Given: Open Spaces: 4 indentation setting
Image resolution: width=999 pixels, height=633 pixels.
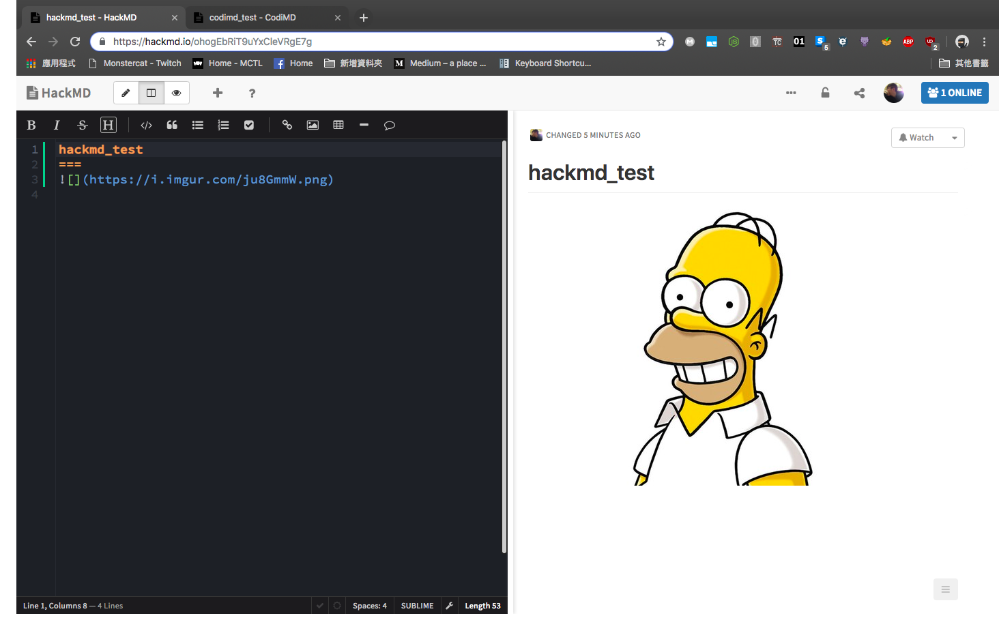Looking at the screenshot, I should [x=370, y=606].
